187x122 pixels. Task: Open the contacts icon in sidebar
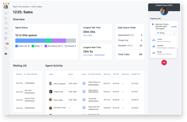click(6, 38)
